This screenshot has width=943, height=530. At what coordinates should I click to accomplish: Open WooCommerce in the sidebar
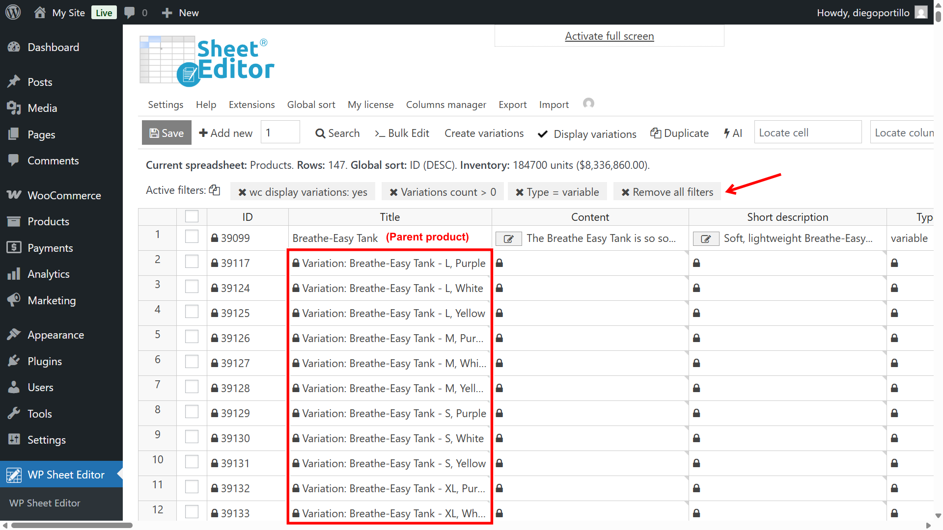tap(64, 195)
